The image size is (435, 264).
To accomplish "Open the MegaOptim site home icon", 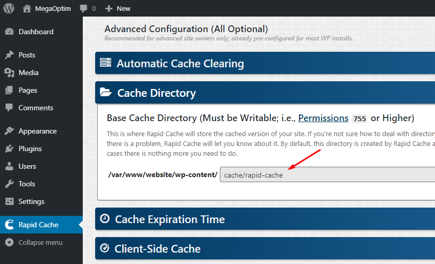I will coord(27,9).
